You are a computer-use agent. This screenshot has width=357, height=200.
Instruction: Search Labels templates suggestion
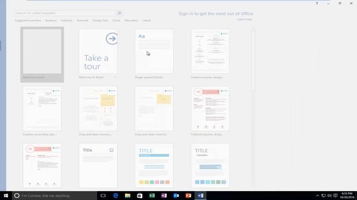coord(147,21)
